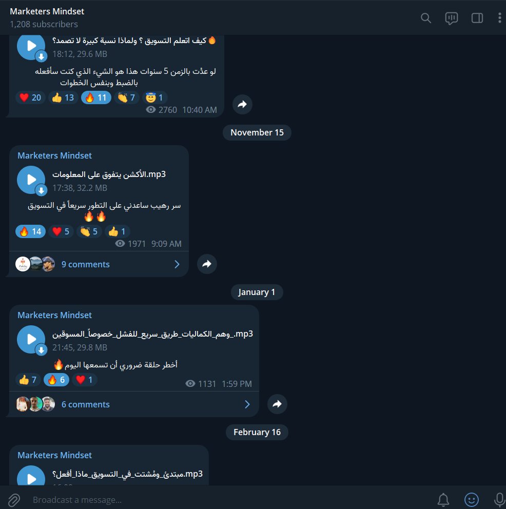Share the 10:40 AM audio post
506x509 pixels.
pos(242,105)
